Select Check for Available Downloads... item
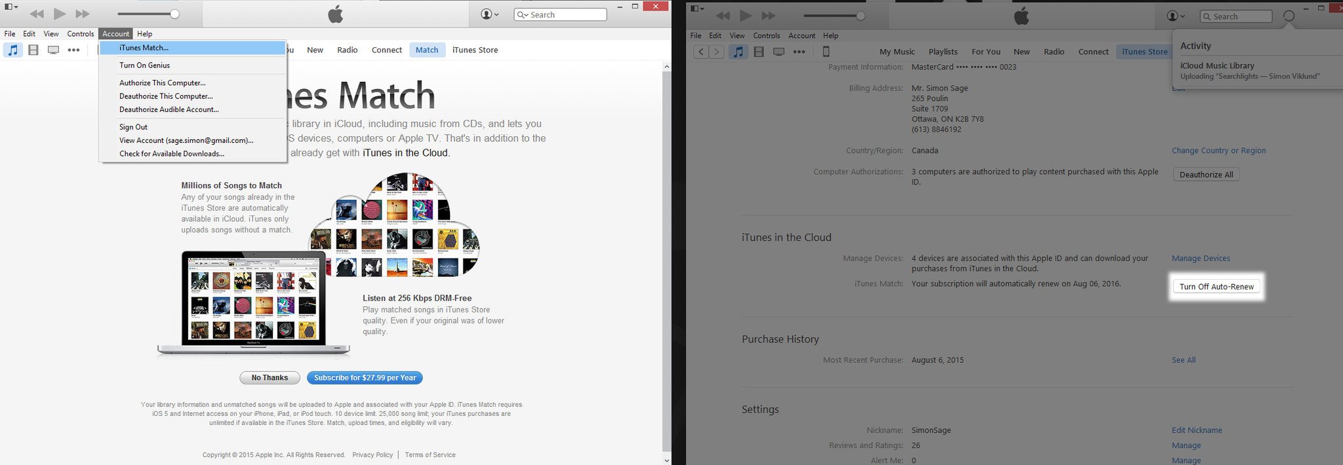 point(192,154)
